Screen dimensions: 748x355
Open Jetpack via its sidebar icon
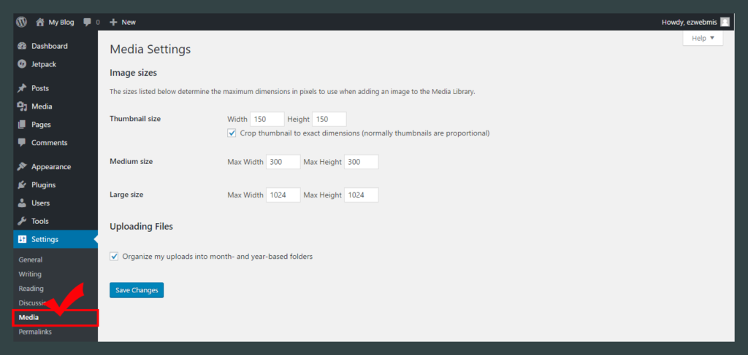[22, 64]
